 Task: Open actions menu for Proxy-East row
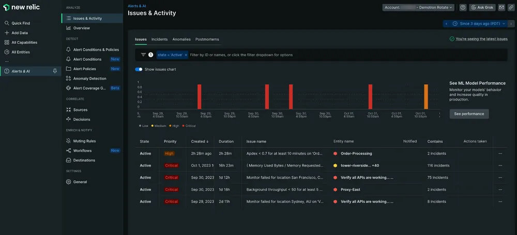[500, 190]
